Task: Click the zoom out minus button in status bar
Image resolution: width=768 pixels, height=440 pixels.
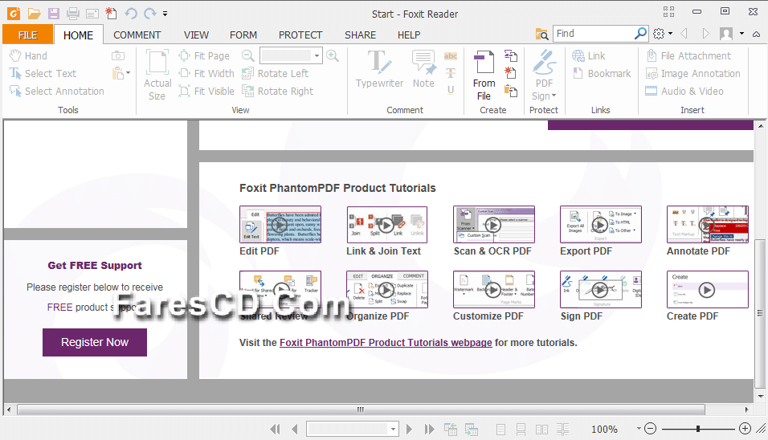Action: pyautogui.click(x=651, y=430)
